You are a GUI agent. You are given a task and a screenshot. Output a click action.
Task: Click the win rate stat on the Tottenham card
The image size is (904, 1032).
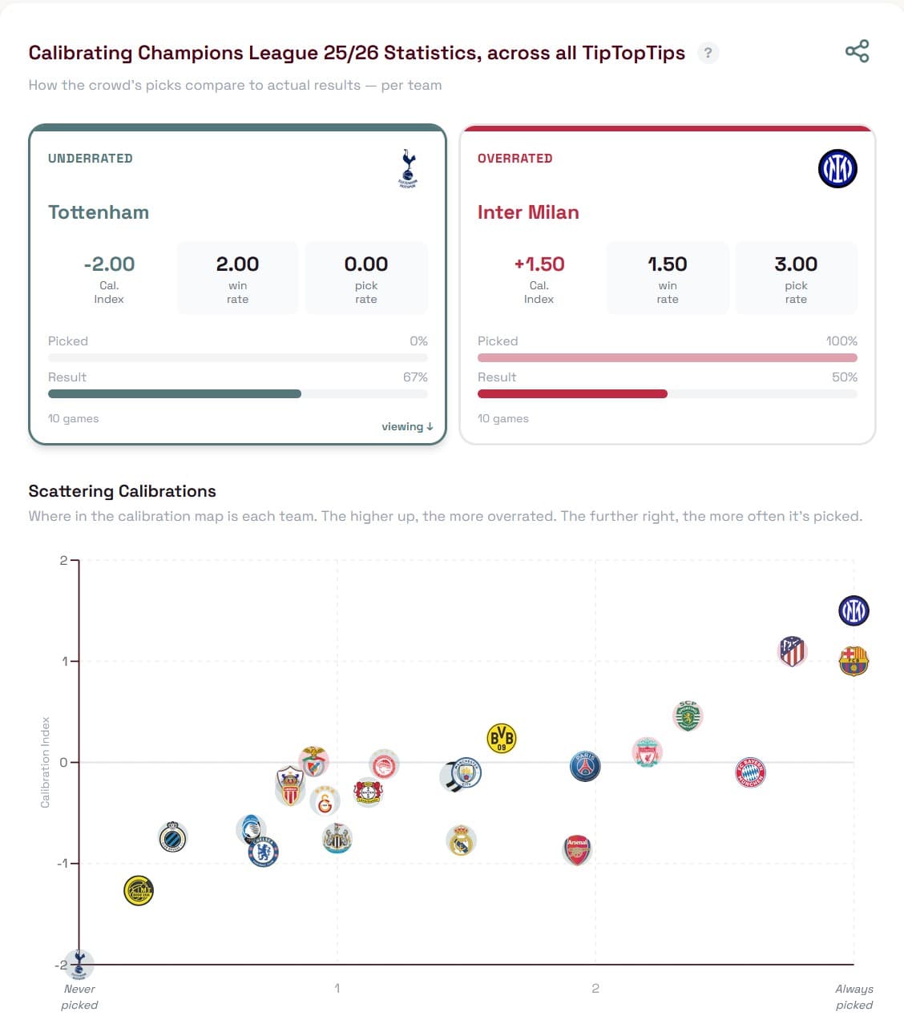coord(237,278)
